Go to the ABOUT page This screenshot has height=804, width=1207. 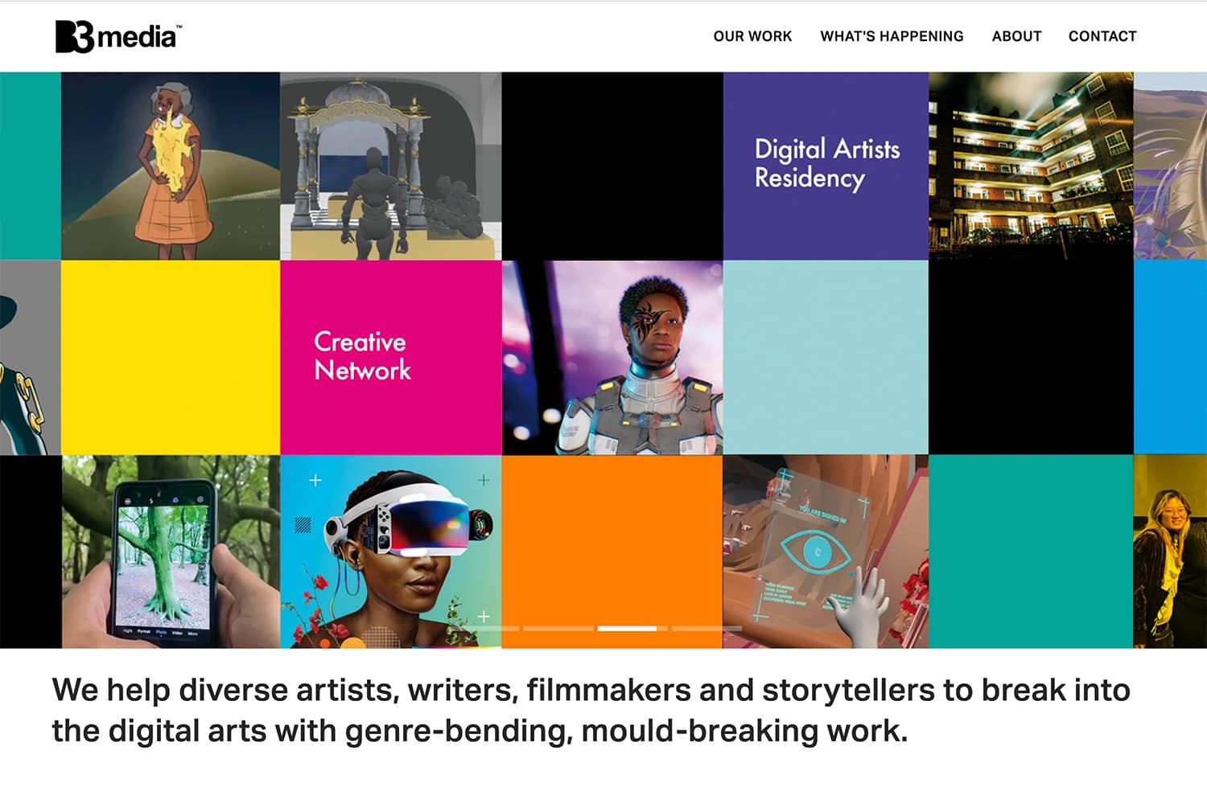pyautogui.click(x=1016, y=36)
